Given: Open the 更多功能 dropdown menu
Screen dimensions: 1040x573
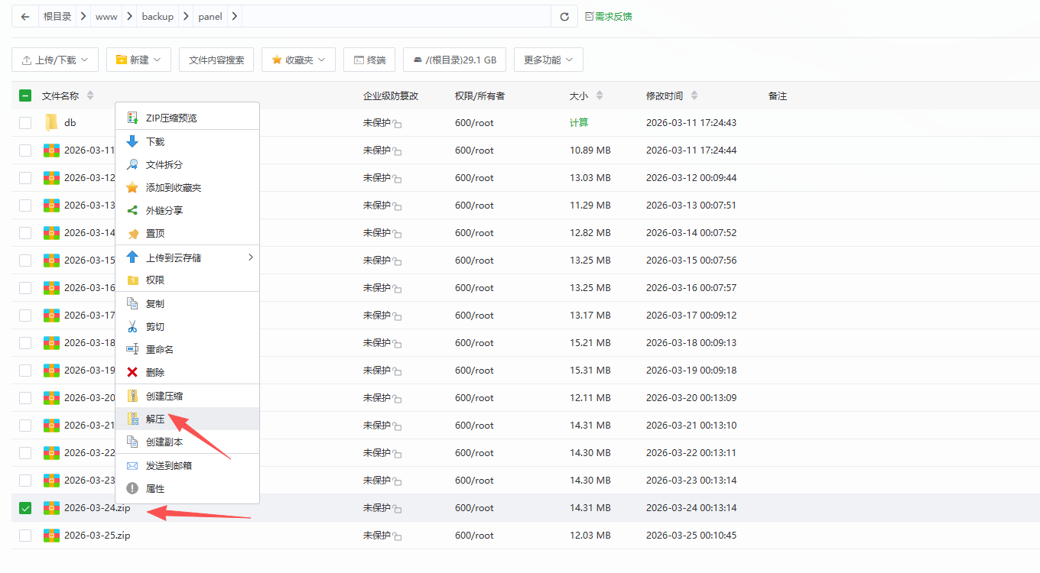Looking at the screenshot, I should (x=548, y=59).
